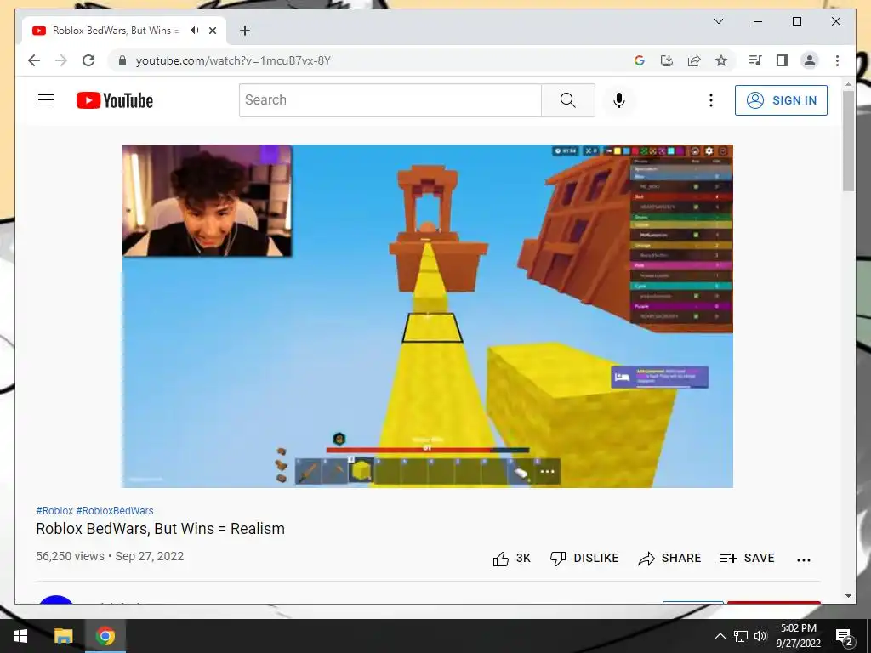The height and width of the screenshot is (653, 871).
Task: Click the padlock site info icon
Action: (x=122, y=60)
